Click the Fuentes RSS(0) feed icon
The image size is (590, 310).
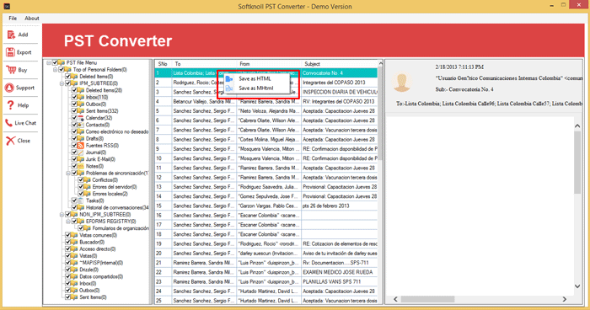[x=81, y=146]
